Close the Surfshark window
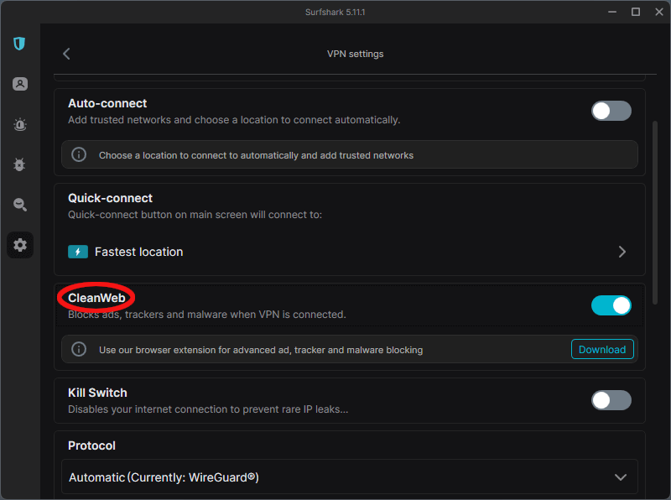Screen dimensions: 671x500 coord(659,12)
